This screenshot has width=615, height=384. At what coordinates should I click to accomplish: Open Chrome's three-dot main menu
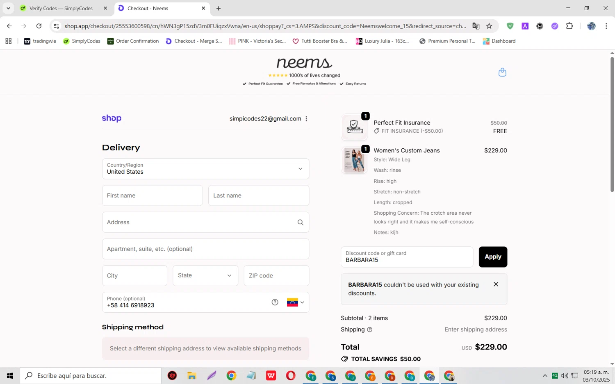click(606, 26)
